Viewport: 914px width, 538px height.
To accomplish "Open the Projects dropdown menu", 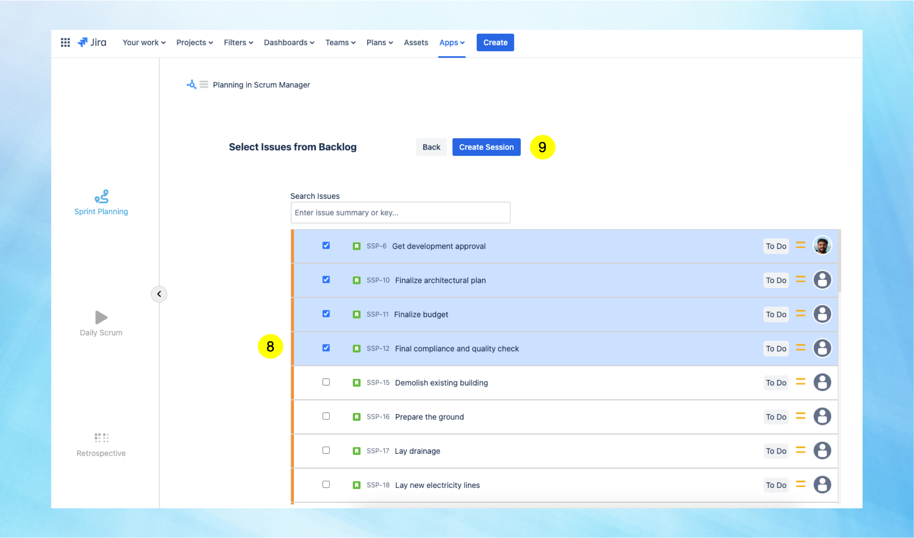I will tap(194, 42).
